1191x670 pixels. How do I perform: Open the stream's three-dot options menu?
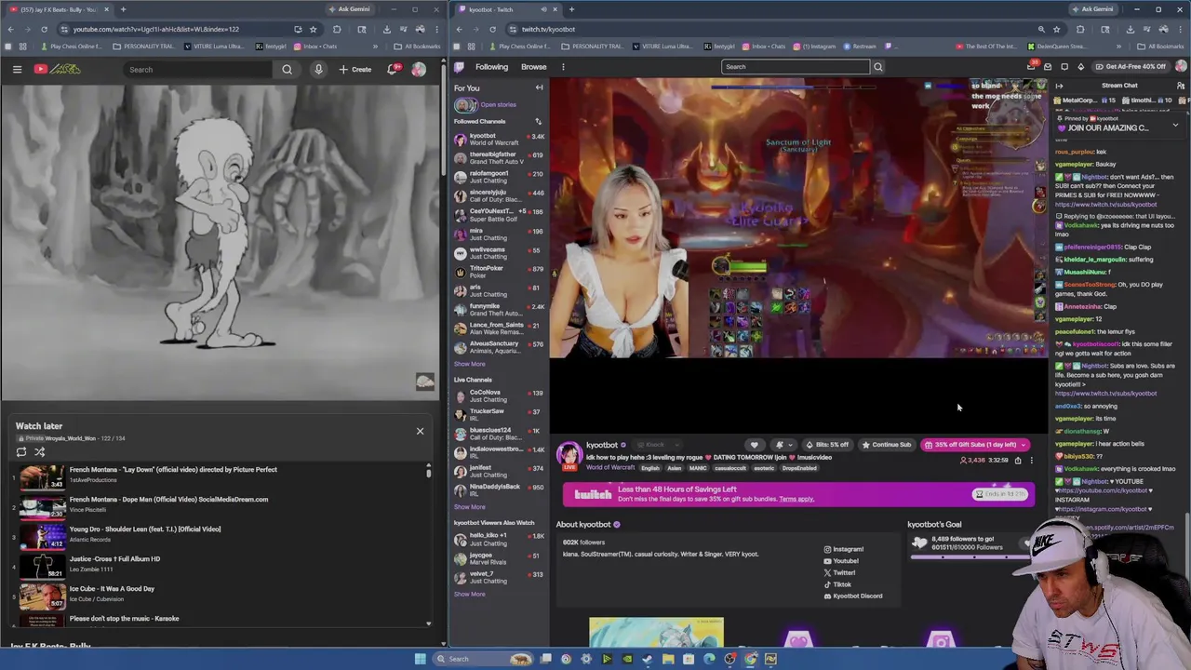click(x=1031, y=461)
